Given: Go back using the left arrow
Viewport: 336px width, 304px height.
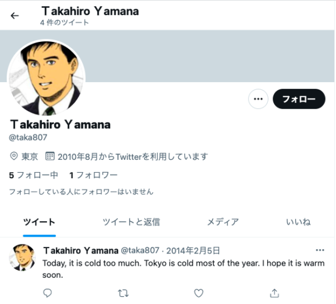Looking at the screenshot, I should pyautogui.click(x=15, y=16).
